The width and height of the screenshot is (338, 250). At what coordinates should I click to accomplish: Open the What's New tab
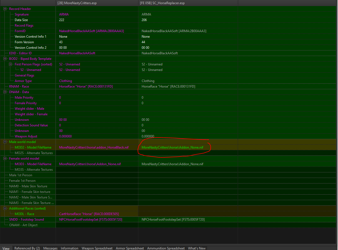(197, 248)
